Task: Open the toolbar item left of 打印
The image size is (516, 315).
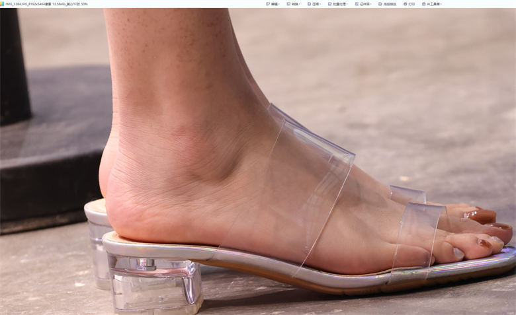Action: pyautogui.click(x=387, y=4)
